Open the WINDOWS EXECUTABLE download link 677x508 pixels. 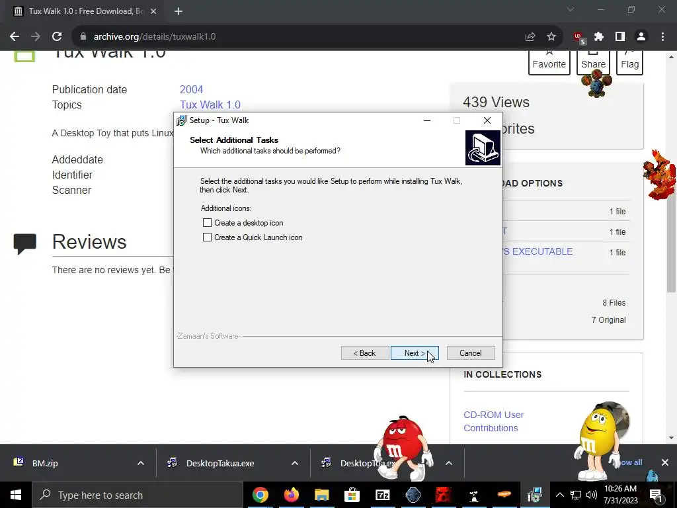point(538,251)
